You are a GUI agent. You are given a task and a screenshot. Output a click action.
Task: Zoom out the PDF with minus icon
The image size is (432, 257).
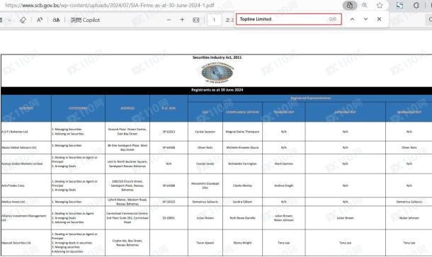(x=169, y=20)
